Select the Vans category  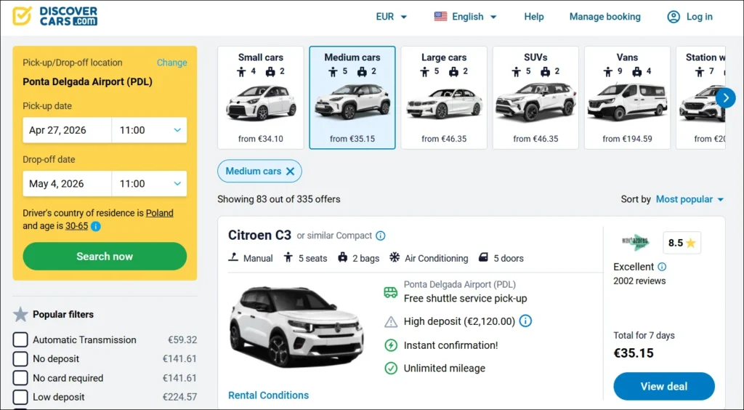627,97
